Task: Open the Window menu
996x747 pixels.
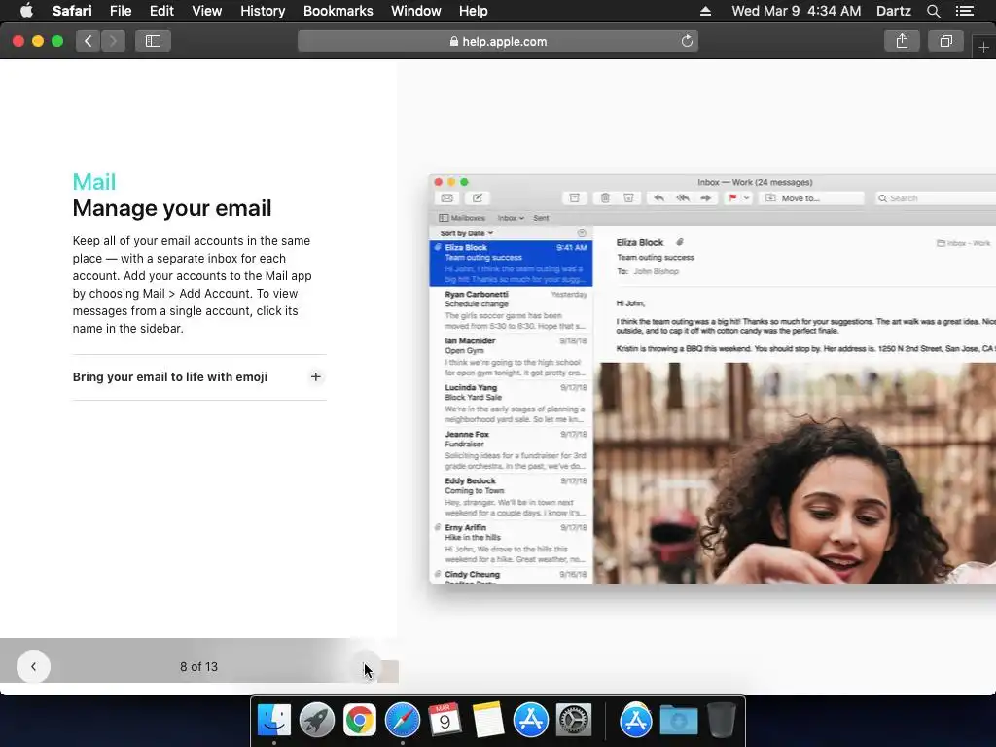Action: pos(416,11)
